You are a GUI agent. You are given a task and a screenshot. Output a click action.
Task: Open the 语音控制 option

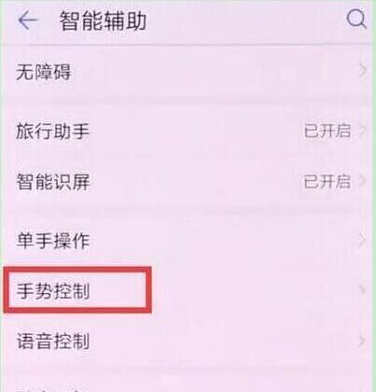coord(188,342)
